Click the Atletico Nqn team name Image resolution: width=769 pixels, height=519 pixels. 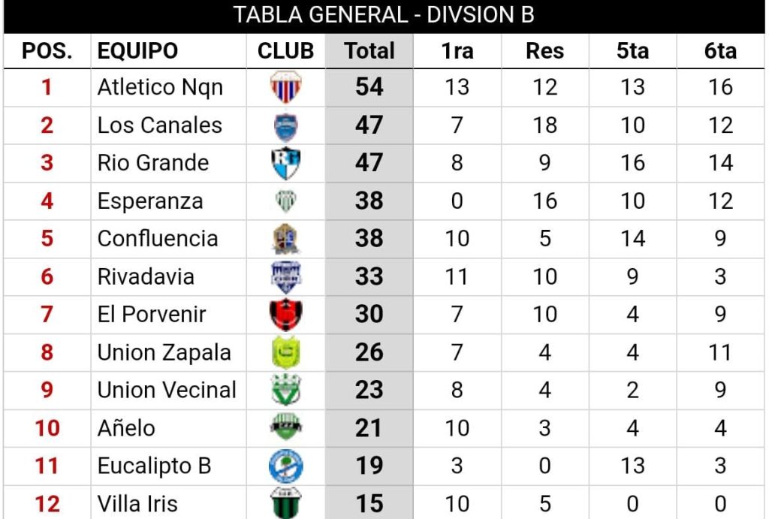point(160,88)
